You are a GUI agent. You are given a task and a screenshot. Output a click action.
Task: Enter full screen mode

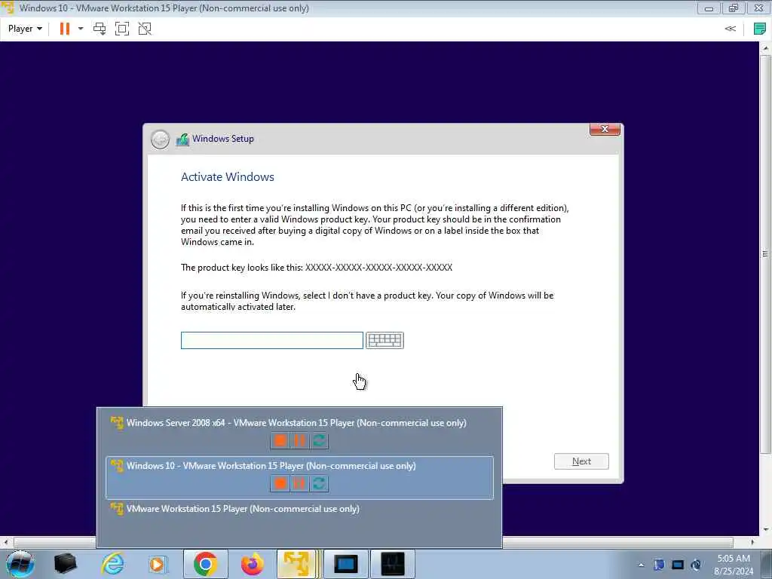click(121, 29)
